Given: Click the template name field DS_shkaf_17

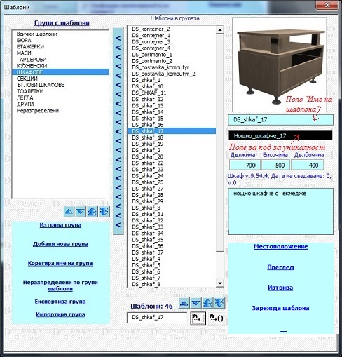Looking at the screenshot, I should click(x=280, y=120).
